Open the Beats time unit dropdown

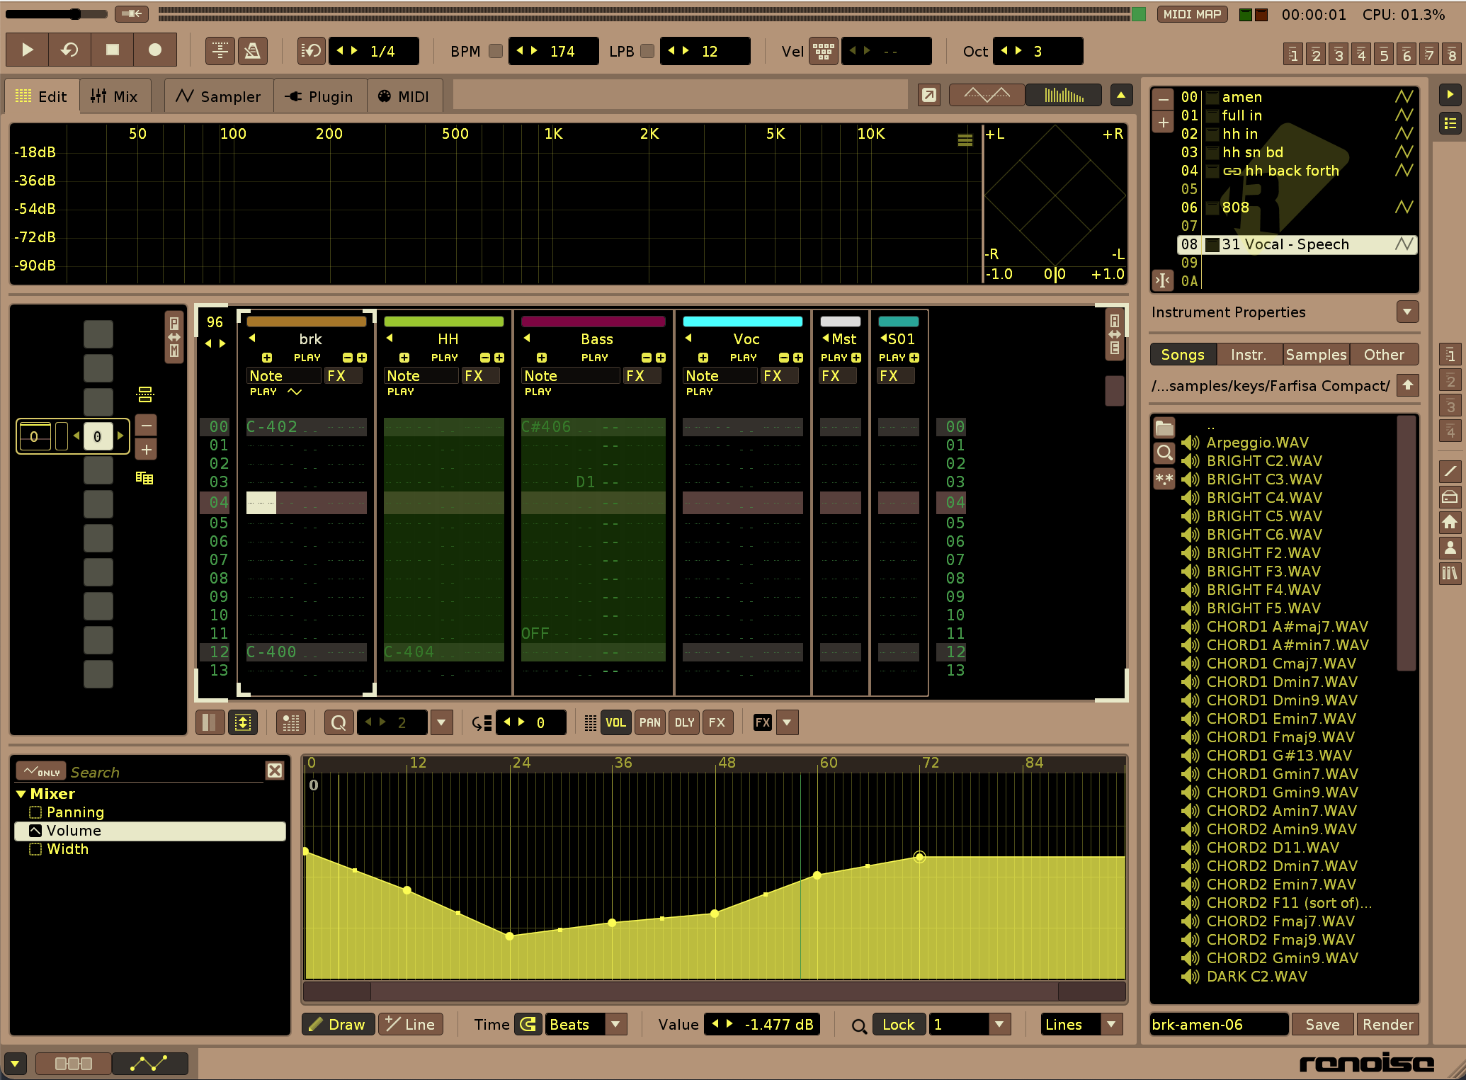(615, 1024)
